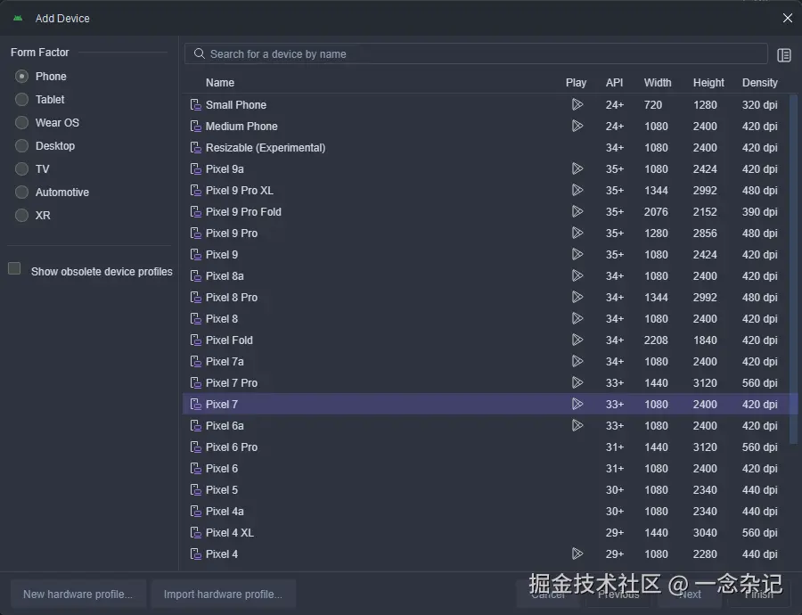
Task: Close the Add Device dialog
Action: pos(788,18)
